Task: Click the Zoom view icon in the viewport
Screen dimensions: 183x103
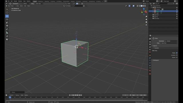Action: point(146,17)
